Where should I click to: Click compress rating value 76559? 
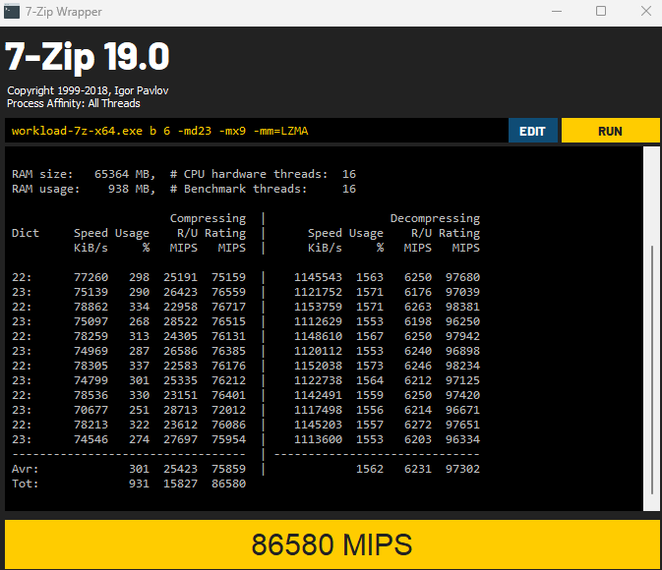pyautogui.click(x=228, y=292)
